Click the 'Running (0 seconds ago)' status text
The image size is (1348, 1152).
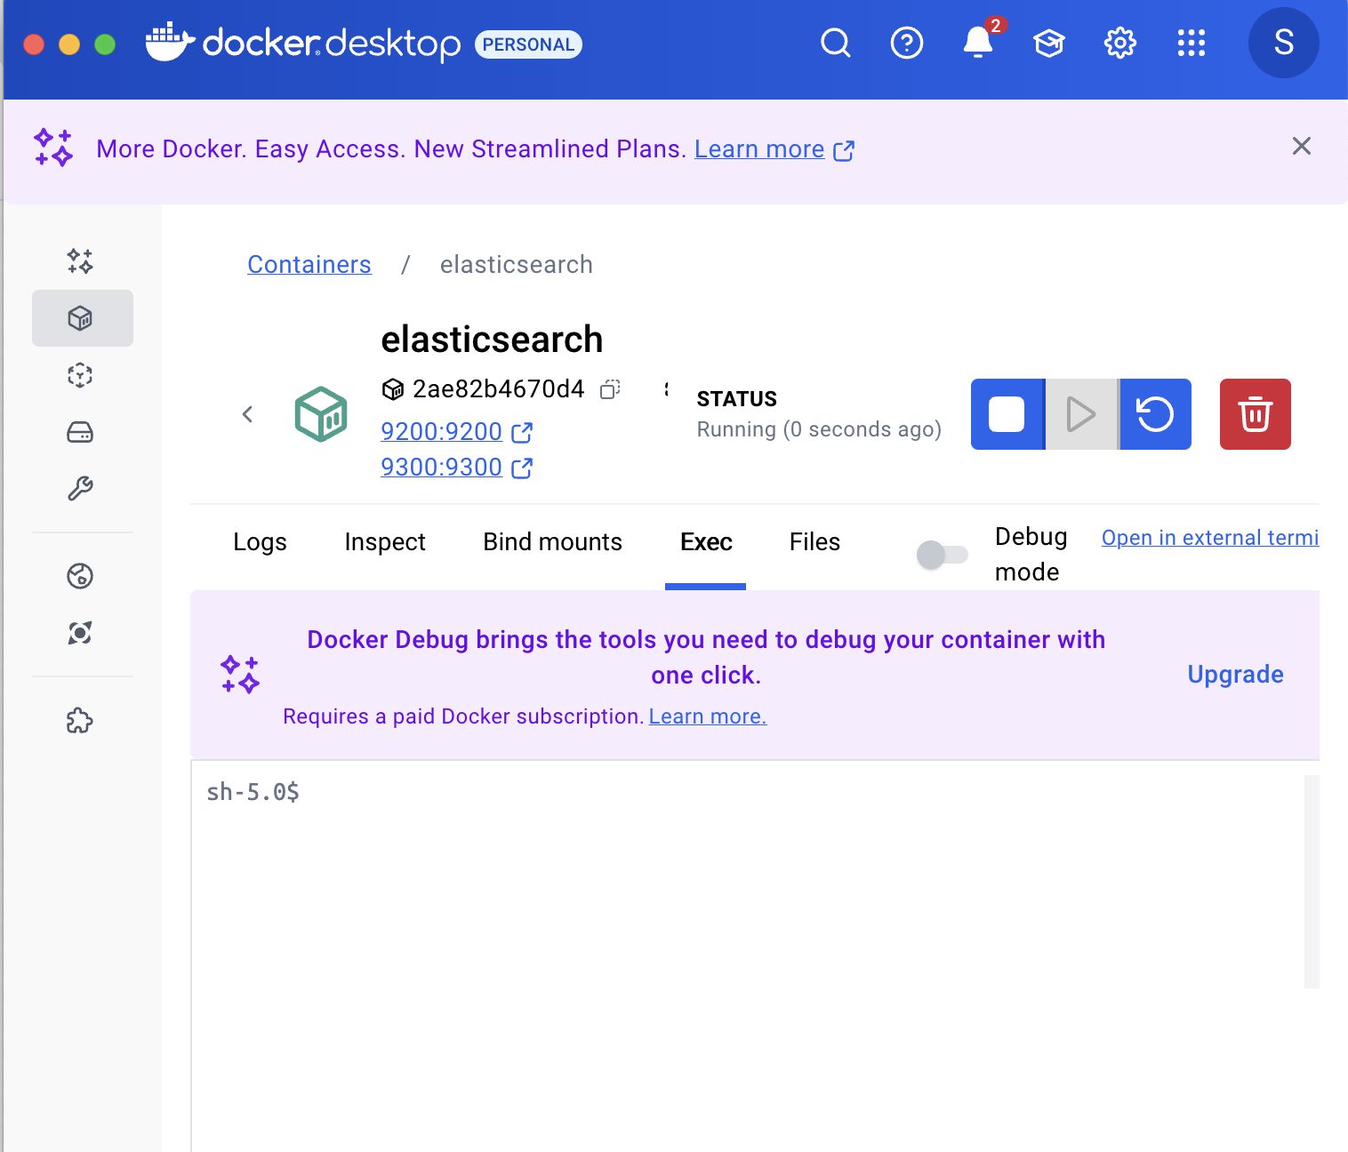pos(819,429)
